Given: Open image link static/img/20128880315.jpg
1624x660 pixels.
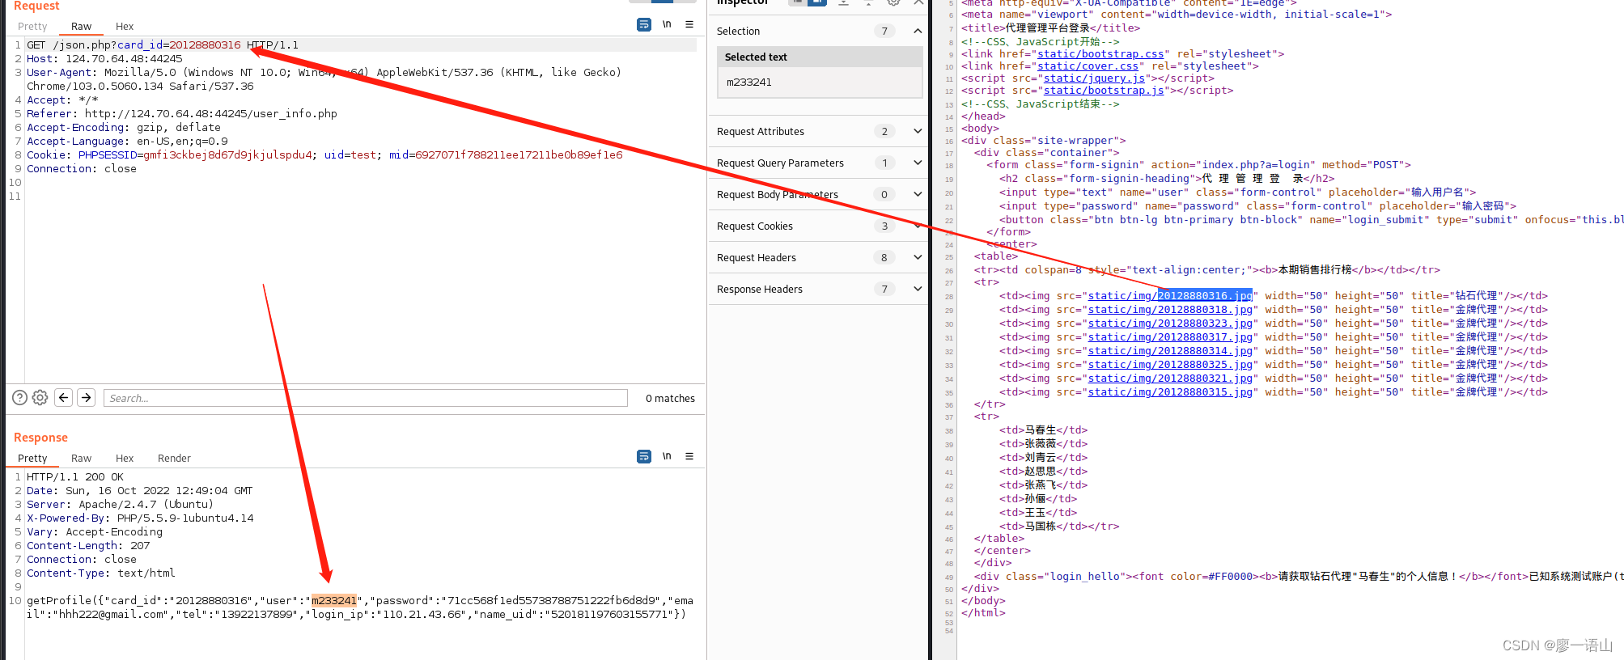Looking at the screenshot, I should 1170,392.
